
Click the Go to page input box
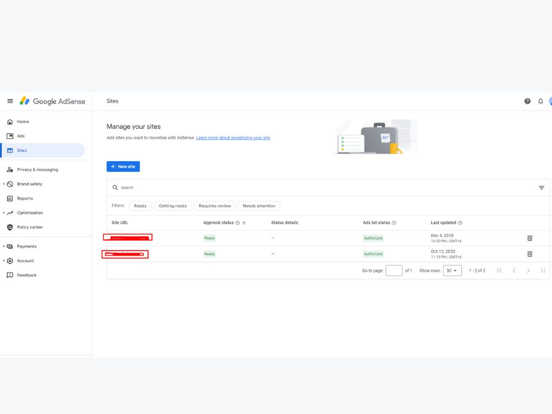394,270
